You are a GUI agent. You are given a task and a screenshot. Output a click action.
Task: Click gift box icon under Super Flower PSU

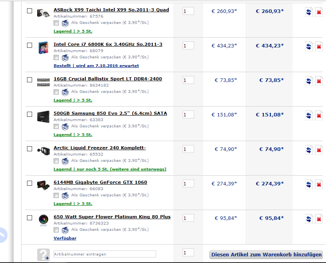pos(65,230)
